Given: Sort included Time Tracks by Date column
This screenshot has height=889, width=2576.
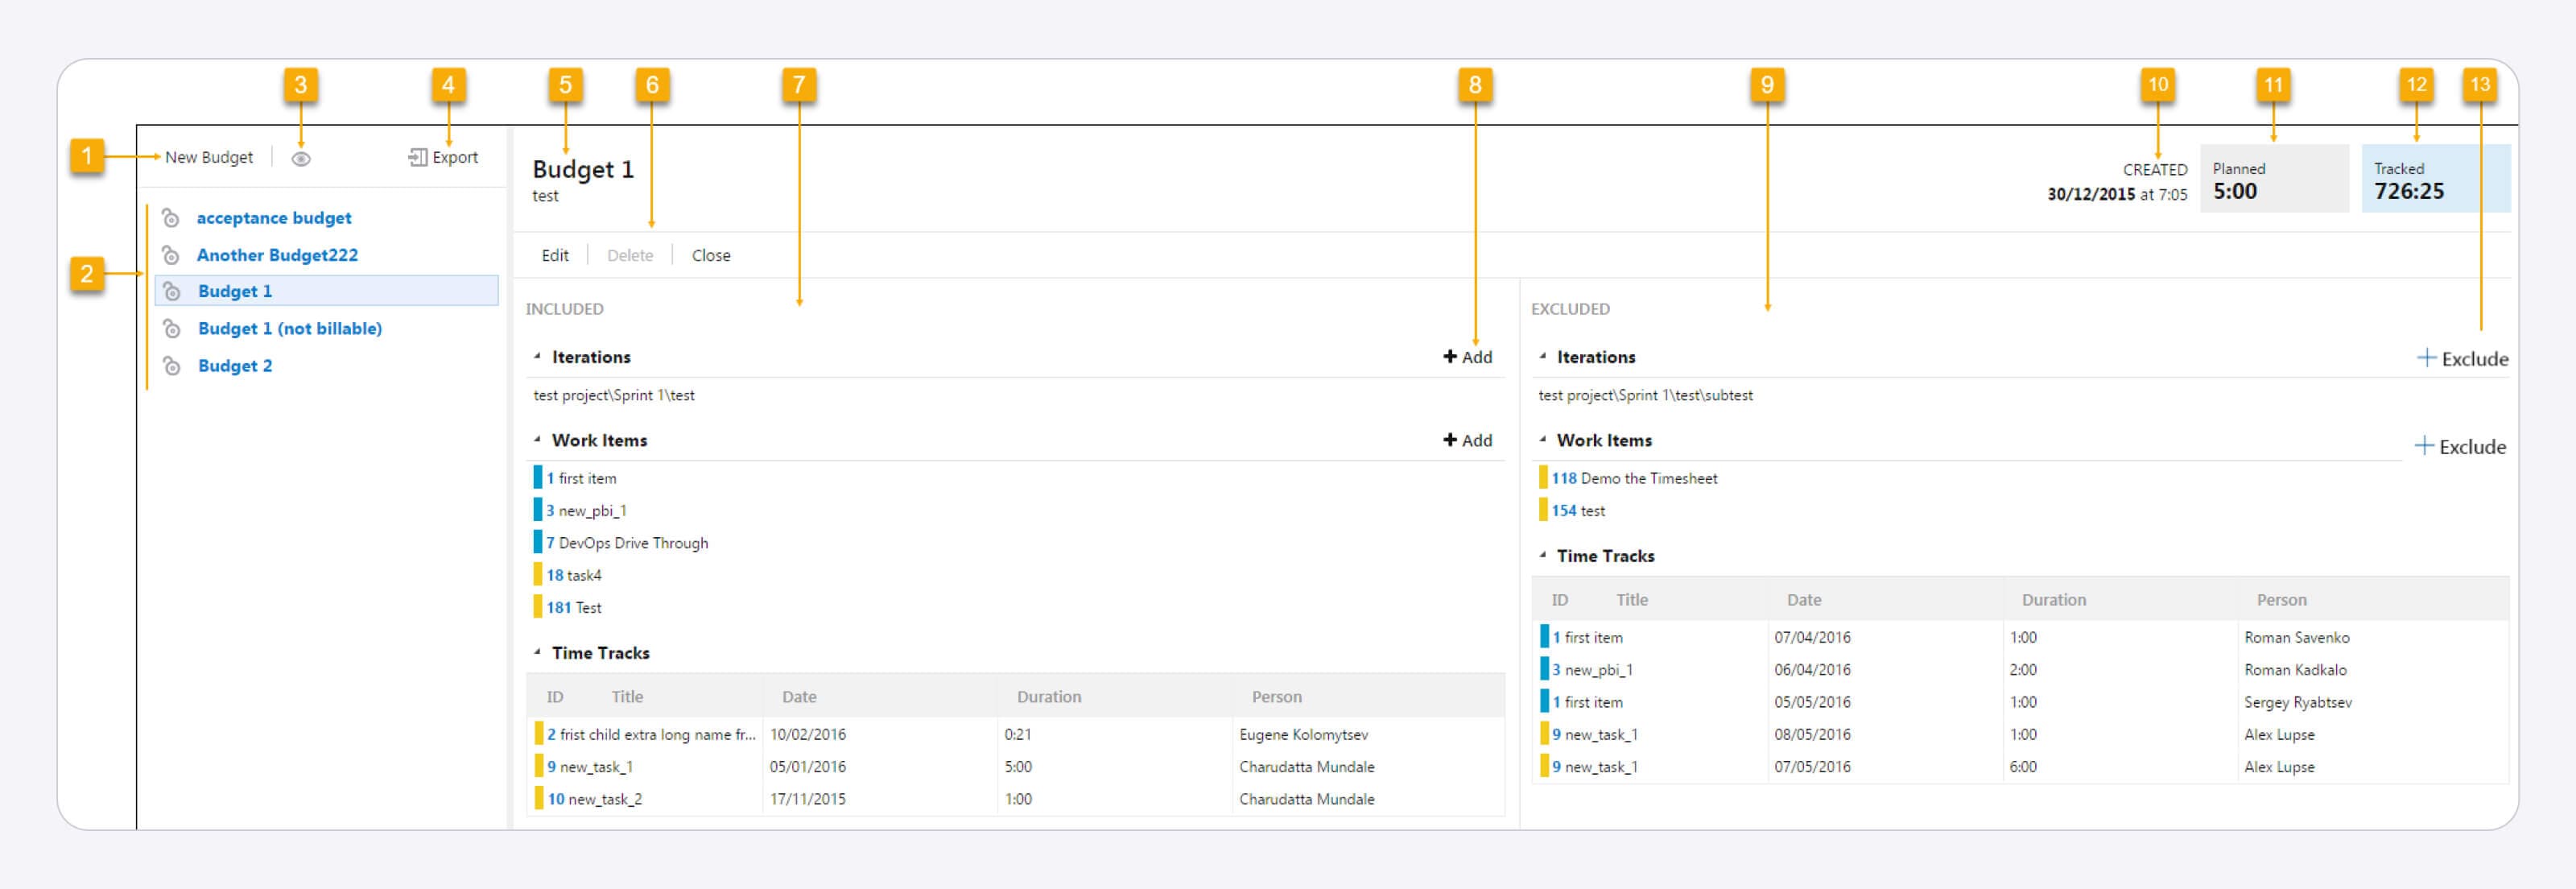Looking at the screenshot, I should (x=799, y=697).
